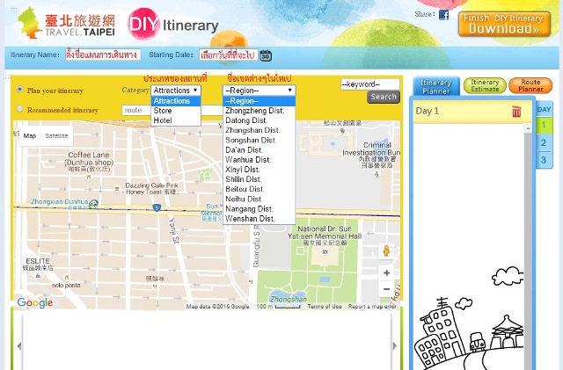The width and height of the screenshot is (563, 370).
Task: Open the Terms of Use link
Action: pos(325,307)
